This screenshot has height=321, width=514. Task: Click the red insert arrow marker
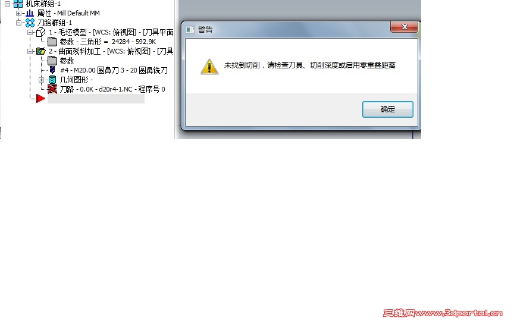[x=40, y=98]
